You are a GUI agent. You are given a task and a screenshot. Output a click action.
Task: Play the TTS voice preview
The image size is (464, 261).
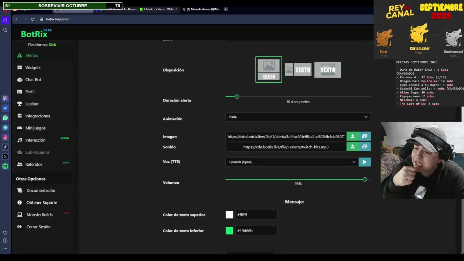[365, 162]
